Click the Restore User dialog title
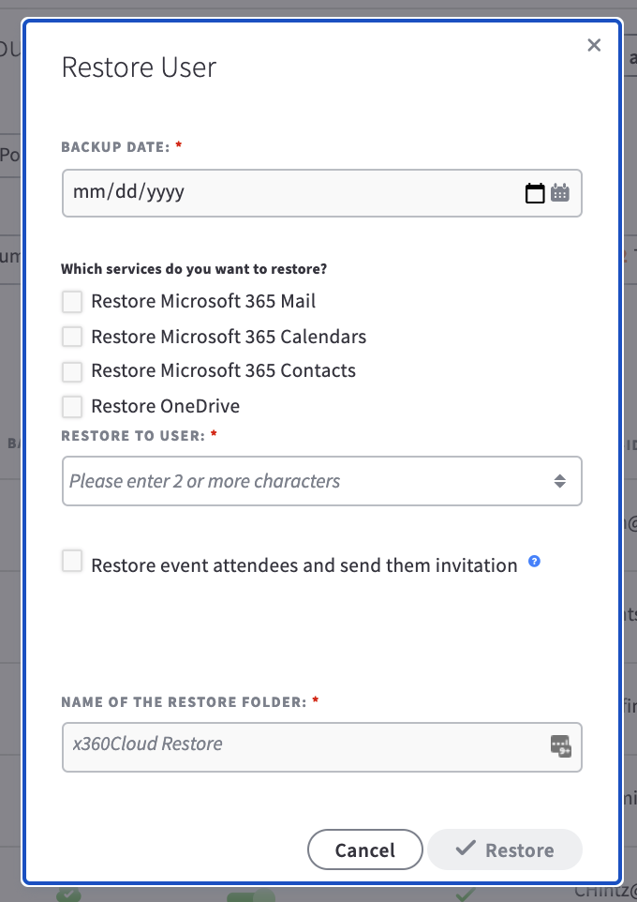This screenshot has width=637, height=902. tap(139, 67)
